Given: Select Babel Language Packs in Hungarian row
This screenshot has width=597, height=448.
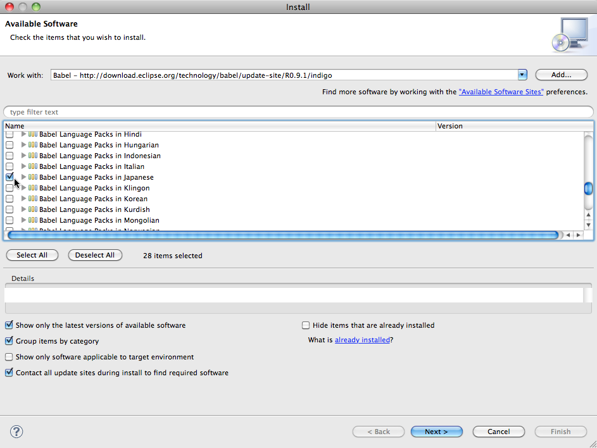Looking at the screenshot, I should pyautogui.click(x=294, y=145).
